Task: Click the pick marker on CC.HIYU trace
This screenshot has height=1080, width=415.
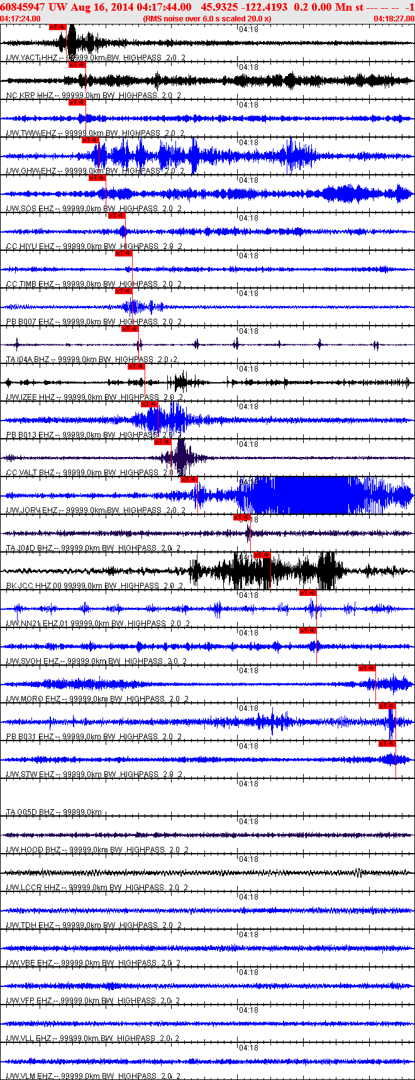Action: [116, 216]
